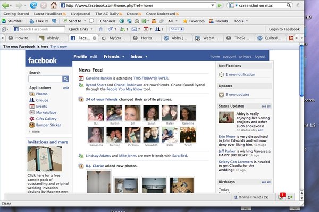Click the vertical page scrollbar
This screenshot has height=212, width=319.
[x=301, y=71]
